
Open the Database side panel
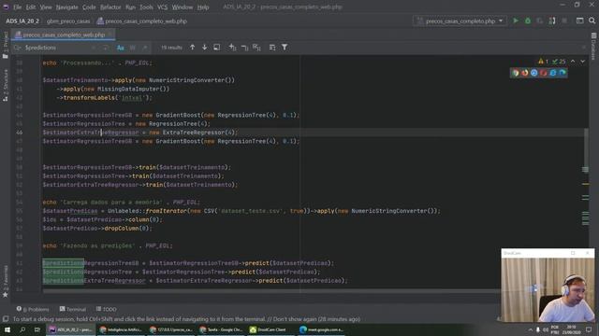pyautogui.click(x=593, y=47)
